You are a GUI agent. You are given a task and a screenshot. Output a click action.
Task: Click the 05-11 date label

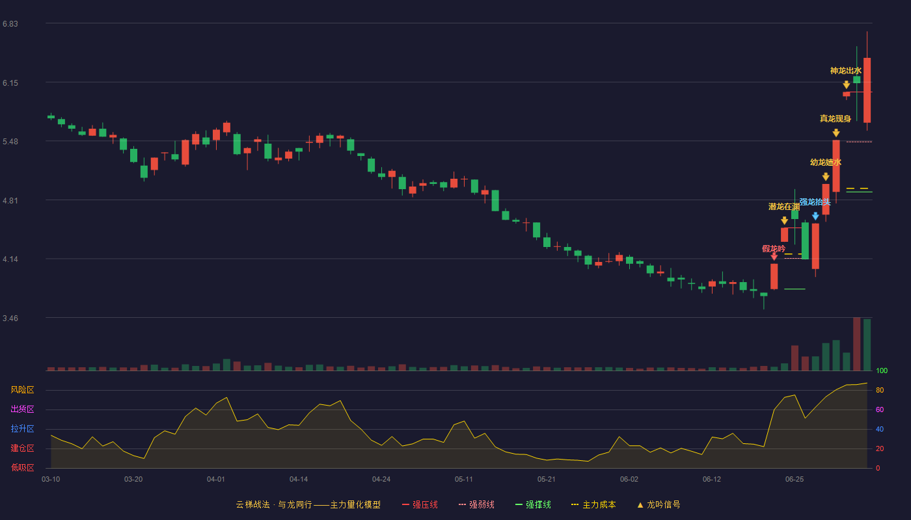click(464, 479)
